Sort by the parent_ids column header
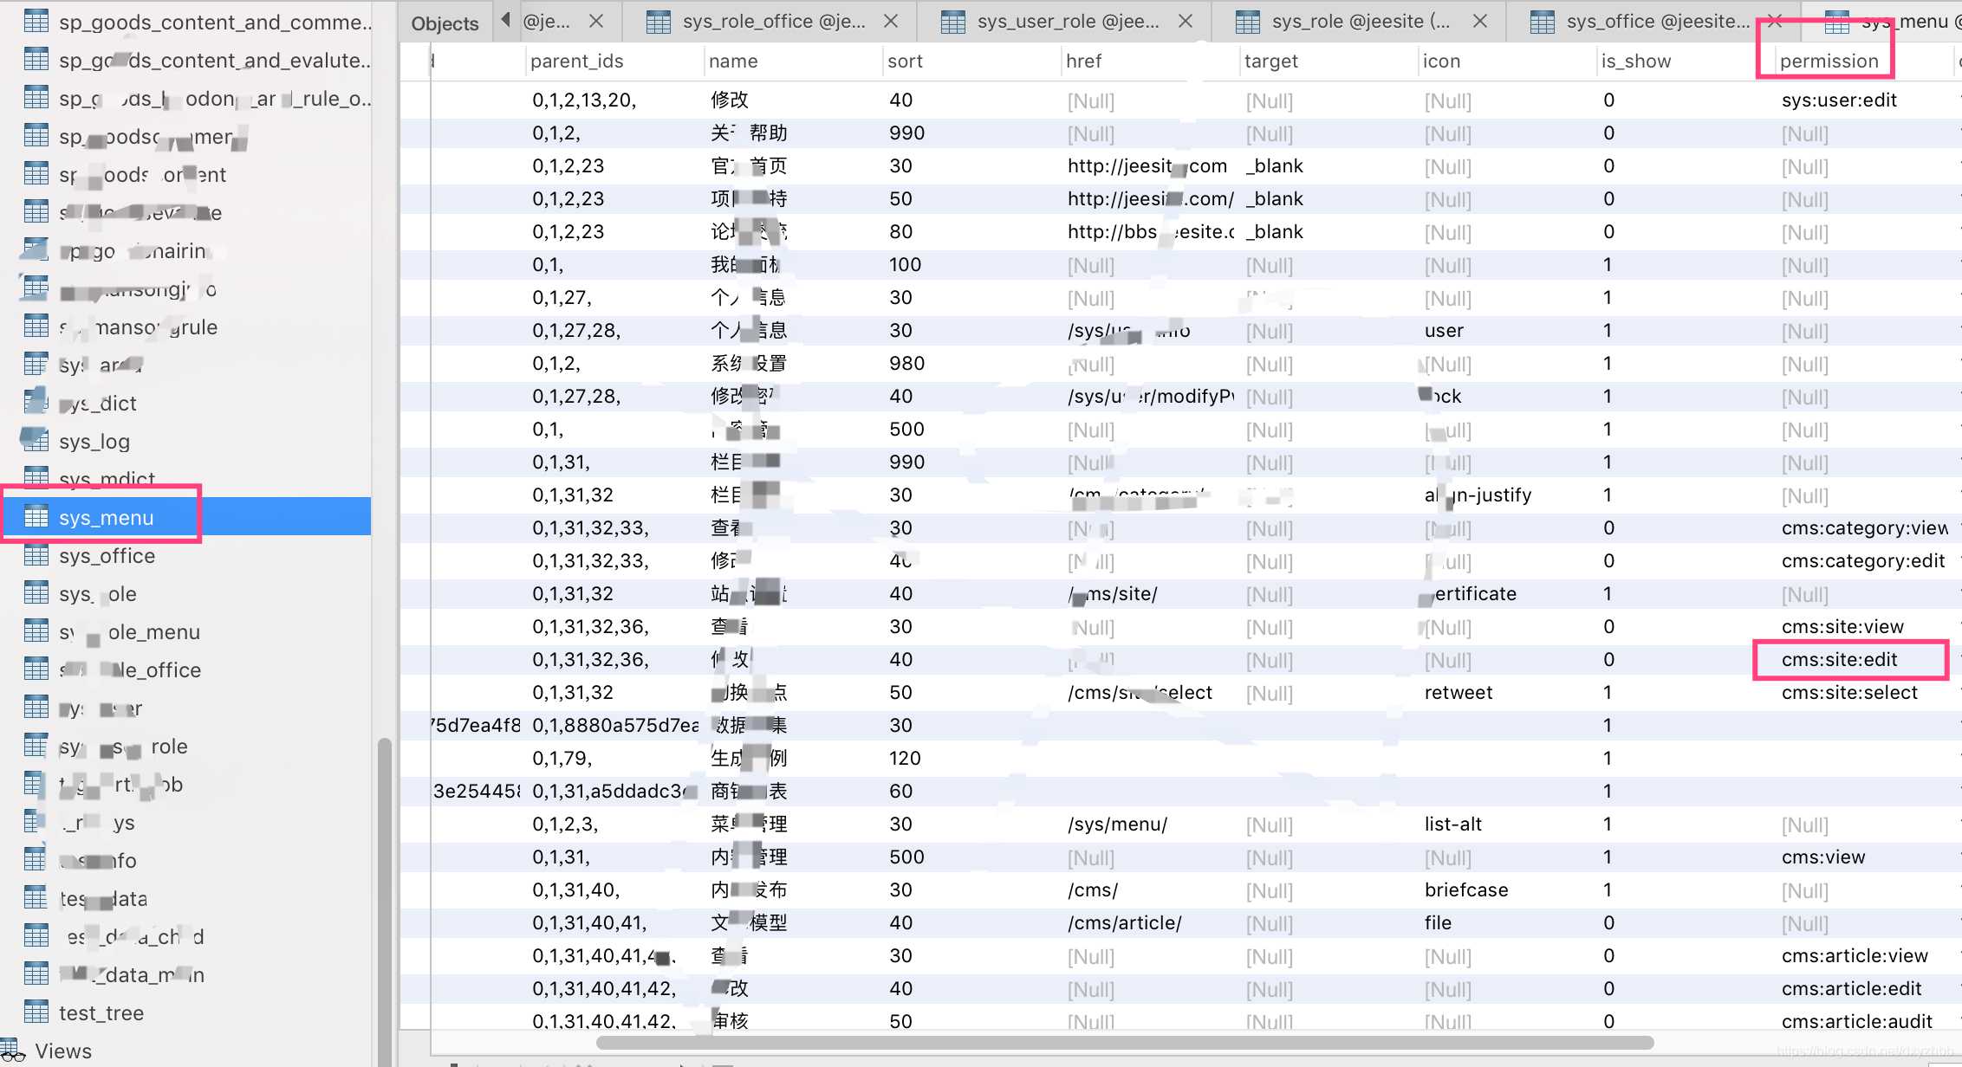The height and width of the screenshot is (1067, 1962). point(613,61)
